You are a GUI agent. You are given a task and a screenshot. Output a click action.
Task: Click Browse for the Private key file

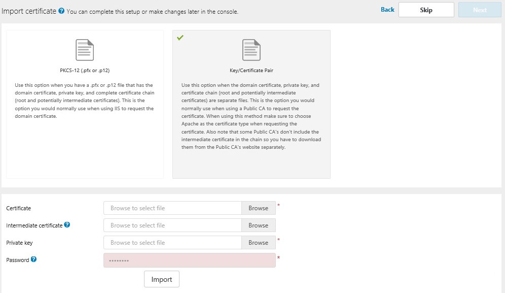[259, 242]
